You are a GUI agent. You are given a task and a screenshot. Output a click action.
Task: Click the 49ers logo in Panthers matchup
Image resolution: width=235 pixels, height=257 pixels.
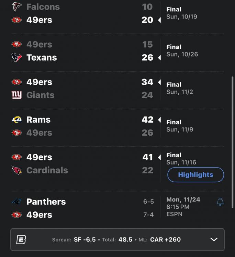16,215
